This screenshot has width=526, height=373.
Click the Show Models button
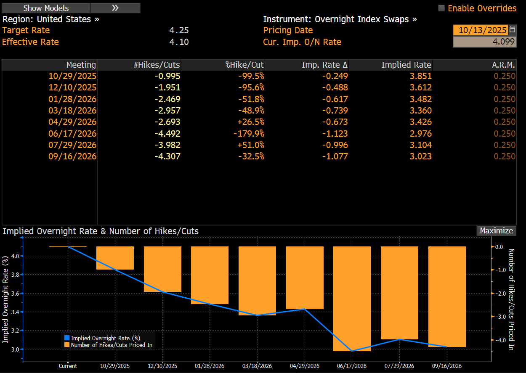46,8
